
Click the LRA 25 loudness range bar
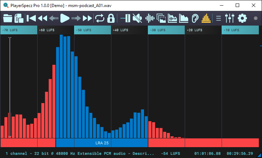(x=102, y=143)
